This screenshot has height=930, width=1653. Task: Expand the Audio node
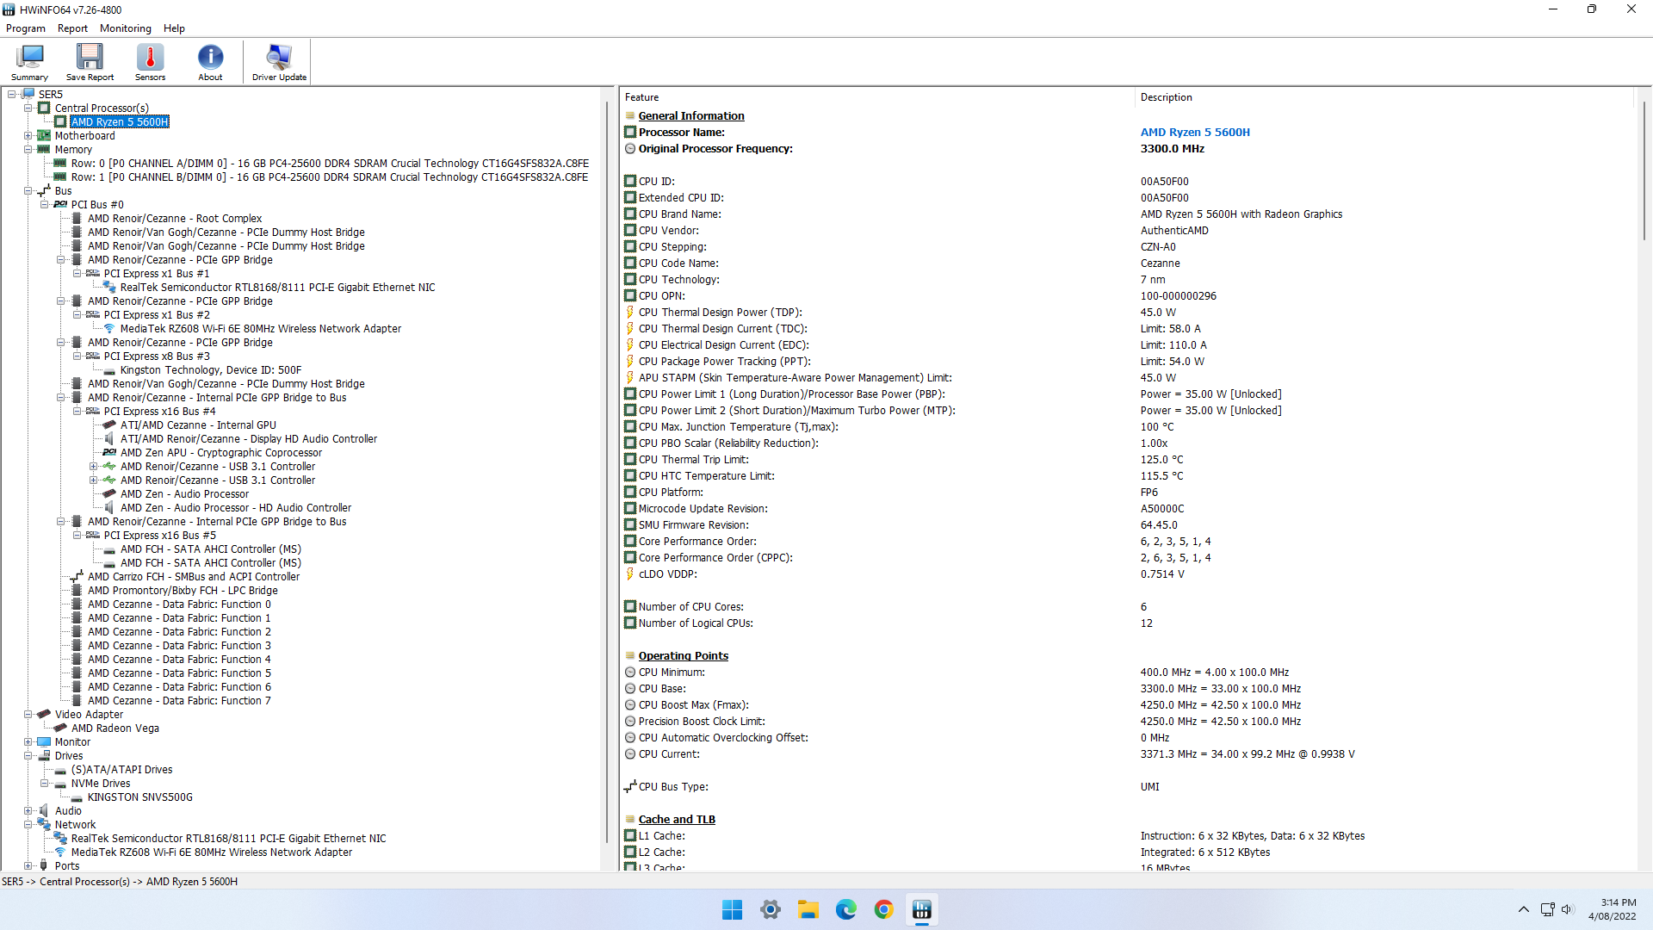coord(28,811)
